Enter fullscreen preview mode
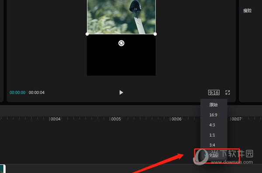The height and width of the screenshot is (173, 262). (x=228, y=92)
